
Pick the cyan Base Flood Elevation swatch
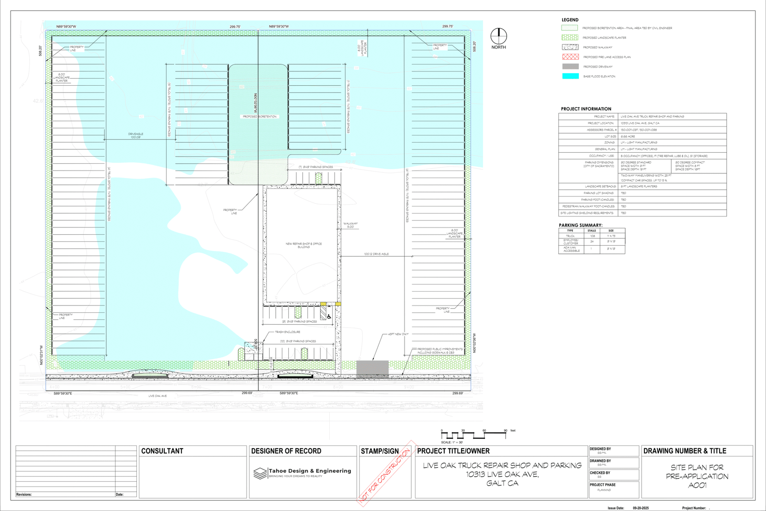(570, 76)
